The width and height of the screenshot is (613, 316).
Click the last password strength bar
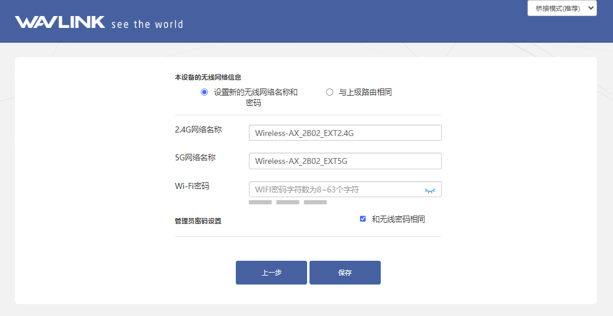pyautogui.click(x=315, y=203)
